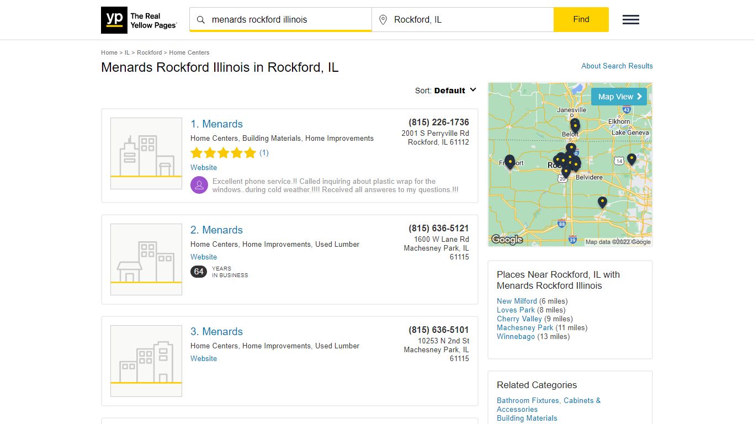Click the five-star rating for first Menards

pyautogui.click(x=224, y=153)
